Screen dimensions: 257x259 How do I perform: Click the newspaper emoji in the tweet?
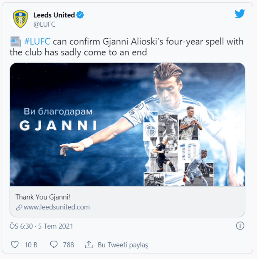(x=15, y=42)
